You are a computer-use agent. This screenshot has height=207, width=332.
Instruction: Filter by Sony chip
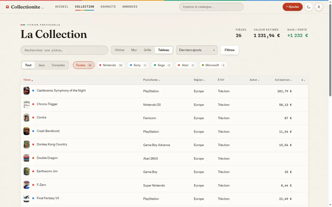(138, 65)
